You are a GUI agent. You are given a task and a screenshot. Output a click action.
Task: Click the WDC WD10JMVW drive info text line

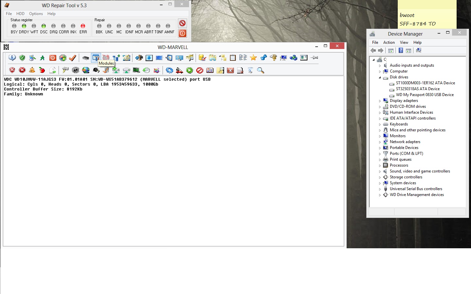[107, 79]
